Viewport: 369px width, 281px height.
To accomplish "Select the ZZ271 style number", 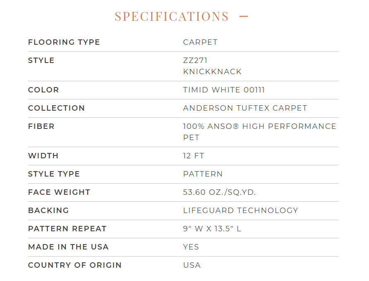I will point(195,61).
